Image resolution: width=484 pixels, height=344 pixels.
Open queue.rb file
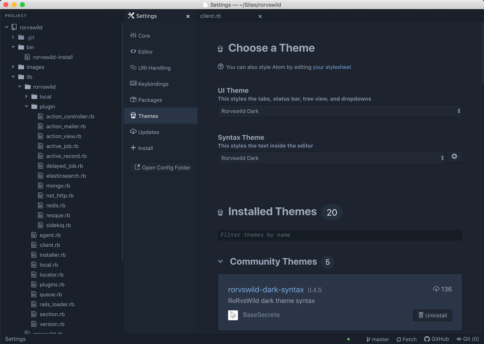coord(50,295)
